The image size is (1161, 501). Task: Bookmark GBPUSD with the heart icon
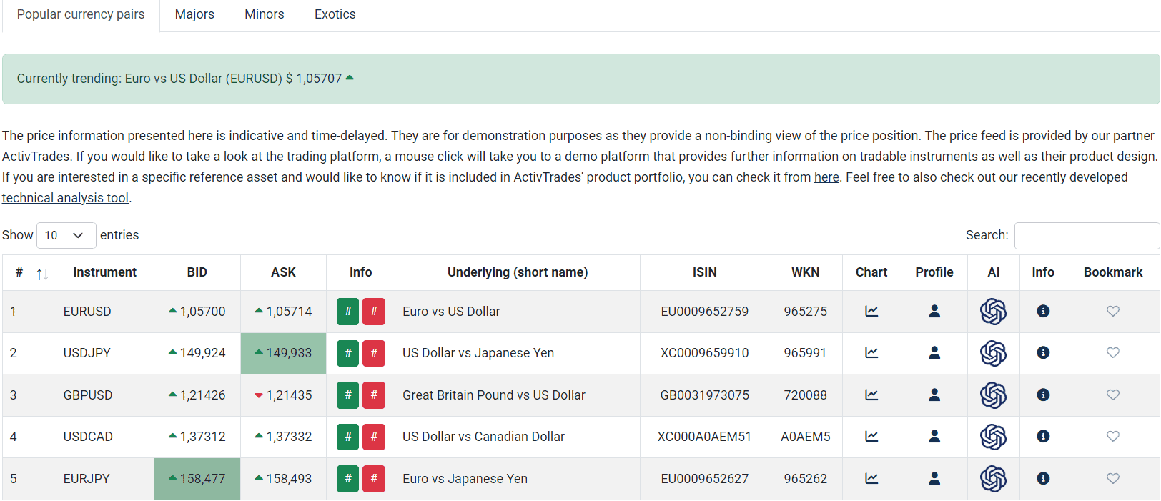click(x=1113, y=395)
